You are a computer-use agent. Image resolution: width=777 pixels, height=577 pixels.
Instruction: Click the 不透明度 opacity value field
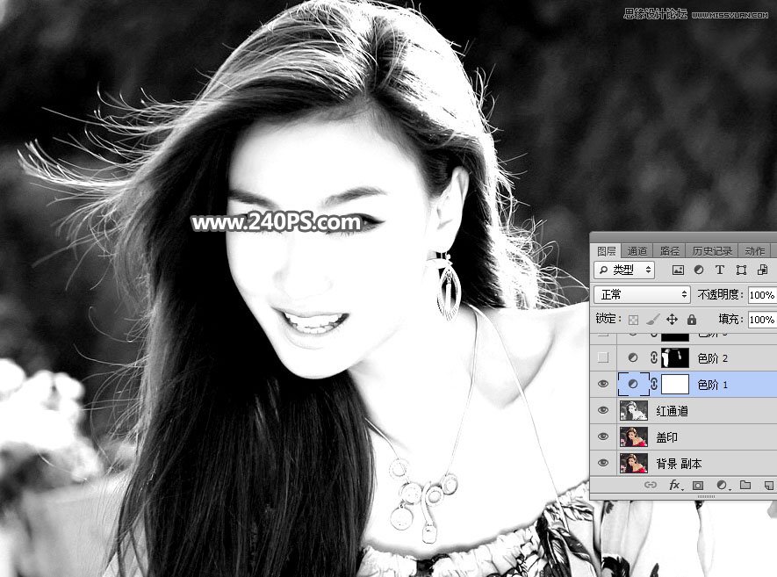click(762, 295)
